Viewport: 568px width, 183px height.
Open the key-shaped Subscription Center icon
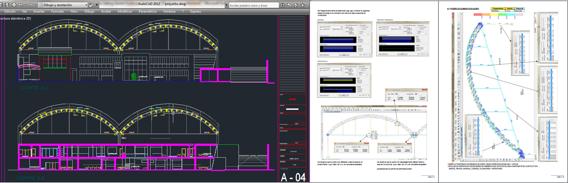[x=289, y=5]
